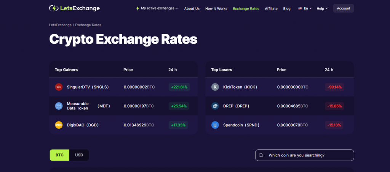Click the Account button
The image size is (390, 172).
[x=344, y=8]
